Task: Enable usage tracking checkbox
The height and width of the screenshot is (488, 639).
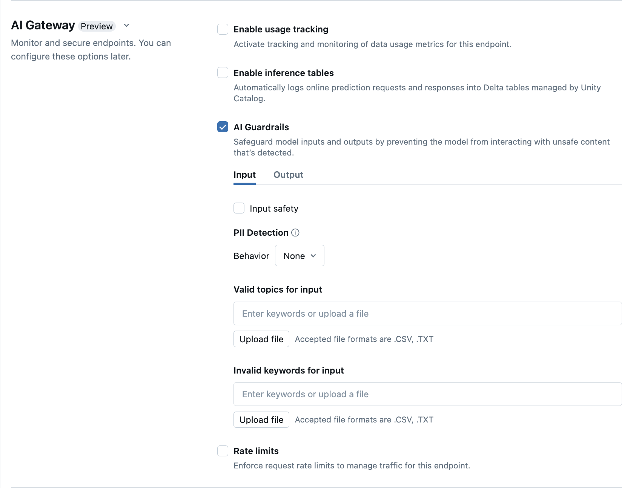Action: pos(223,29)
